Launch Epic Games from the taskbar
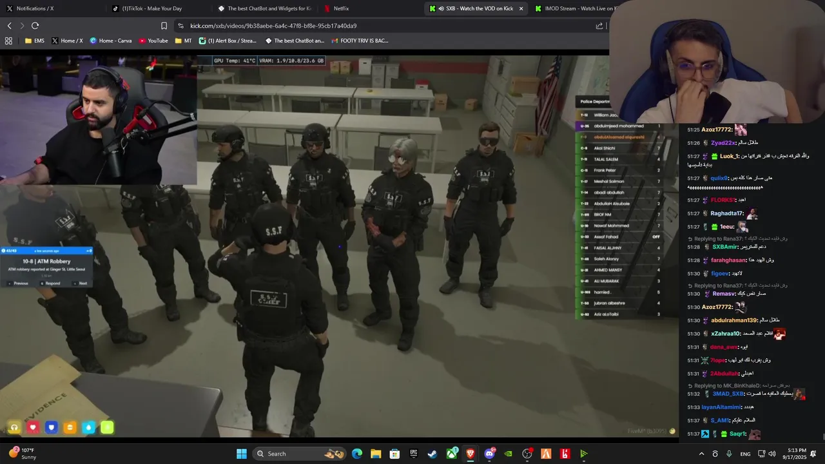 pyautogui.click(x=414, y=454)
